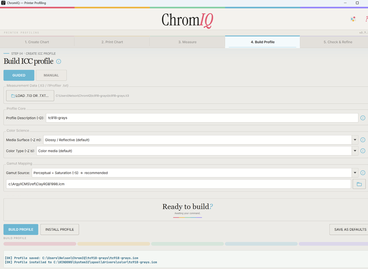Click the BUILD PROFILE button
368x269 pixels.
[x=21, y=229]
